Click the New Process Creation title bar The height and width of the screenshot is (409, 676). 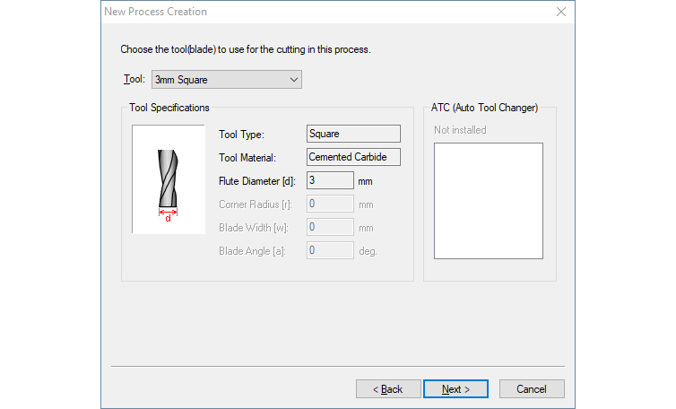[314, 12]
